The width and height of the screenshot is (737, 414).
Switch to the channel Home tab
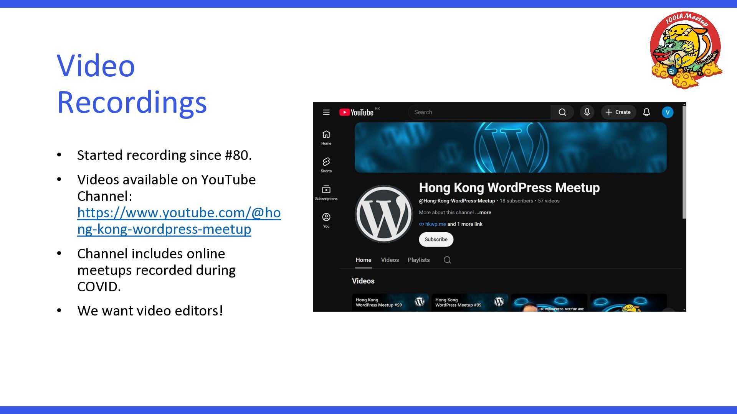tap(364, 260)
